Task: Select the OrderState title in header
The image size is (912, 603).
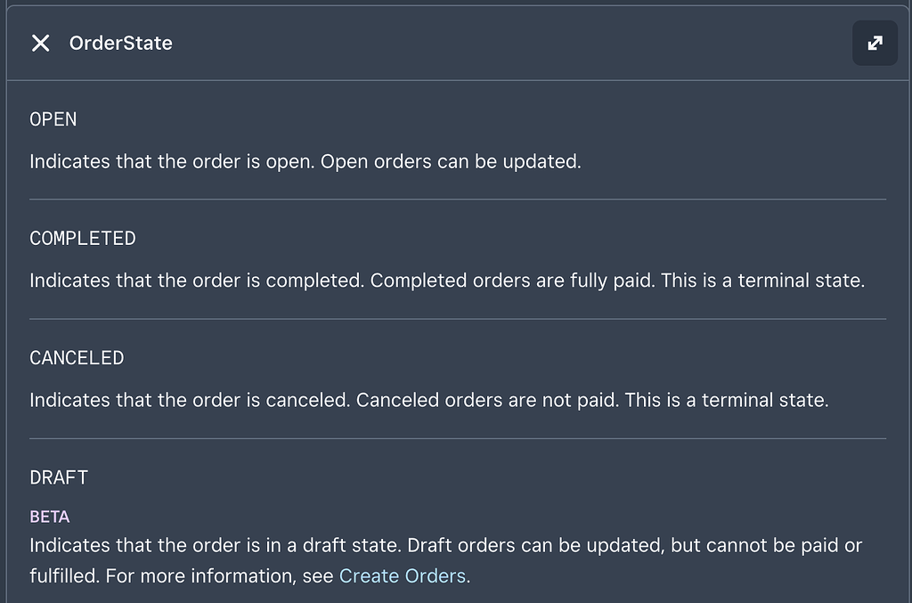Action: 120,42
